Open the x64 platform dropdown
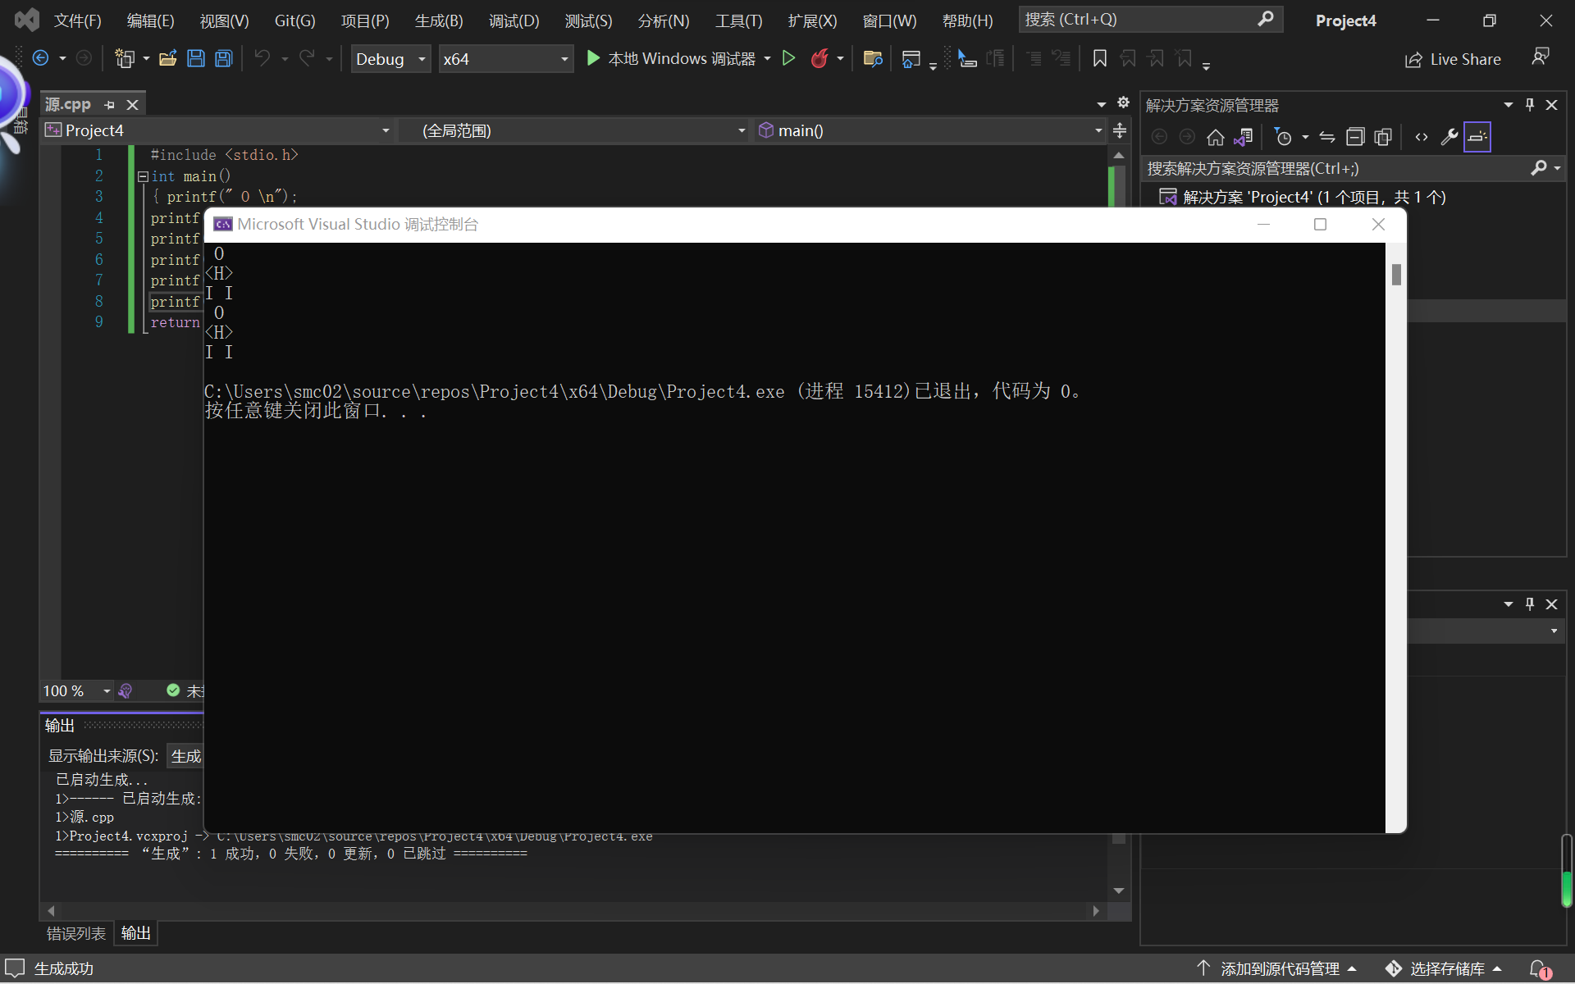Screen dimensions: 1575x984 pos(504,59)
